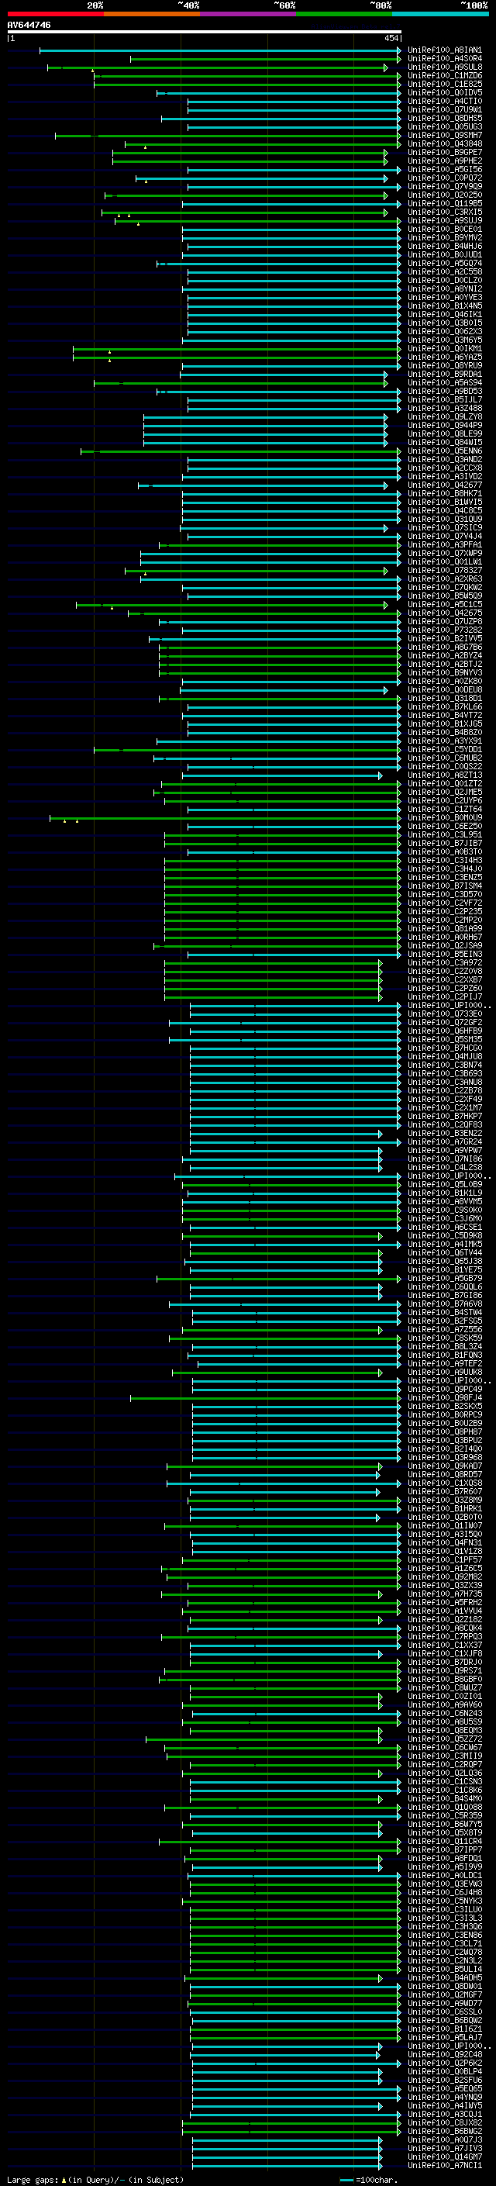Image resolution: width=496 pixels, height=2186 pixels.
Task: Select the UniRef100_A4CTI0 label
Action: point(444,101)
